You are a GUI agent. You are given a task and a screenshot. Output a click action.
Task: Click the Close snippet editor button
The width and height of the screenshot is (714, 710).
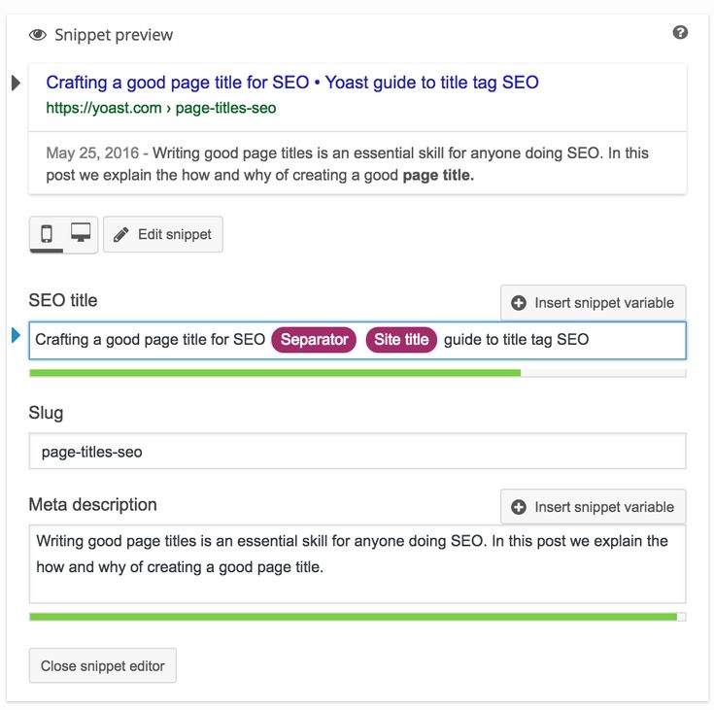tap(103, 666)
